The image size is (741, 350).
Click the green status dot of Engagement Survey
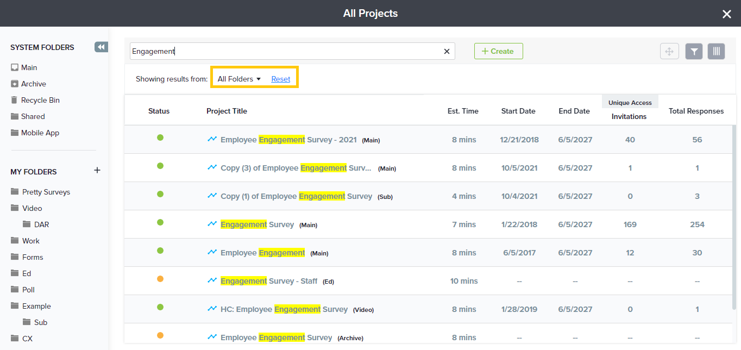pos(160,222)
